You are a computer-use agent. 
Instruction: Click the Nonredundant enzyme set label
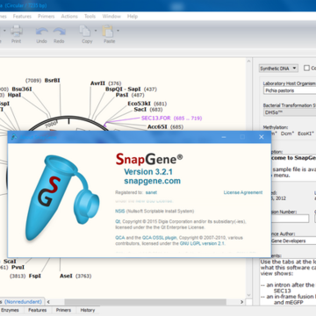click(x=23, y=301)
